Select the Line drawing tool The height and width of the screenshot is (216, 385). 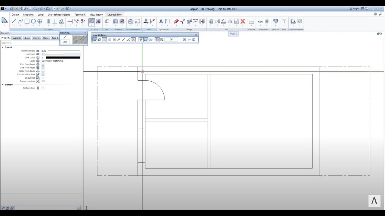pos(14,21)
